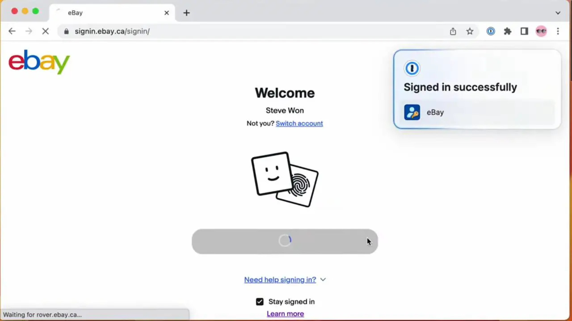Screen dimensions: 572x321
Task: Click Need help signing in link
Action: click(x=280, y=280)
